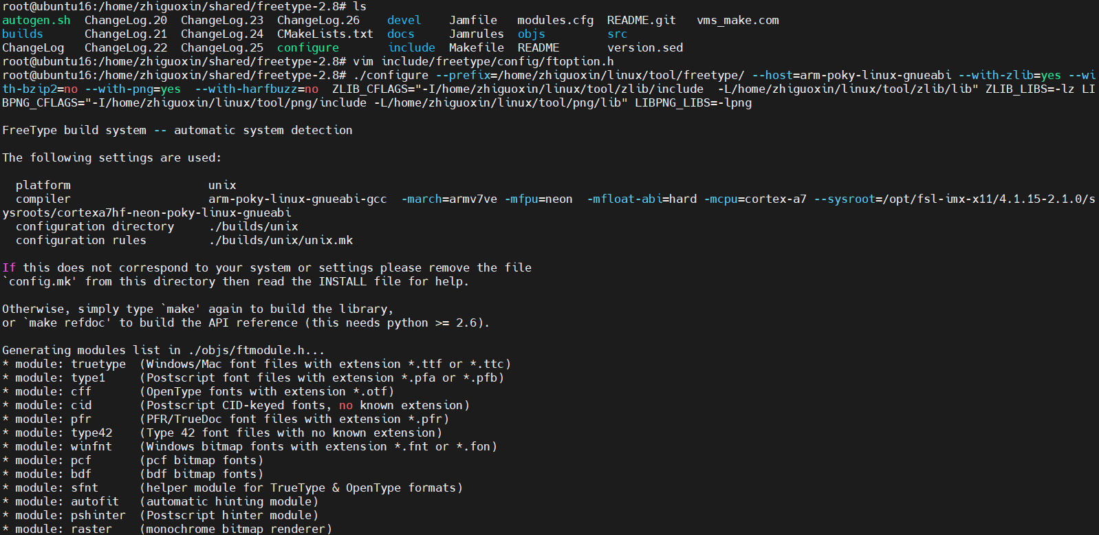Click the blue devel directory name

tap(404, 20)
